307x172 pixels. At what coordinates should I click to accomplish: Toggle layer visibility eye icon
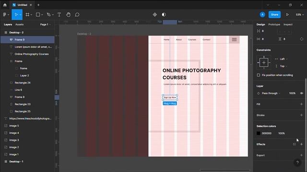coord(302,93)
